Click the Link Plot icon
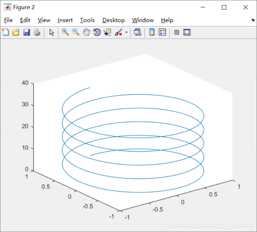Screen dimensions: 257x232 click(x=138, y=32)
